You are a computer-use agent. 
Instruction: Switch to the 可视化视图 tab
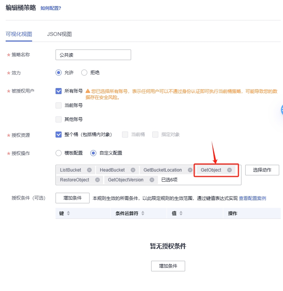tap(19, 34)
